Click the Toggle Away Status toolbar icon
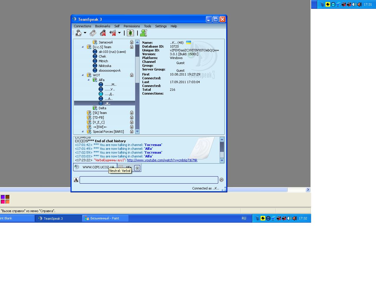This screenshot has height=282, width=376. (x=78, y=33)
